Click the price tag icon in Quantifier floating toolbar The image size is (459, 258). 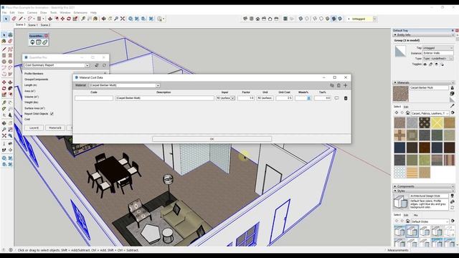click(x=44, y=42)
